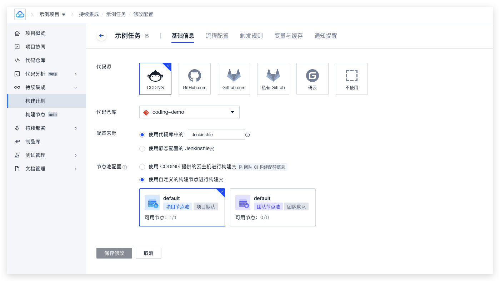The image size is (500, 281).
Task: Open 构建计划 in the sidebar
Action: (46, 101)
